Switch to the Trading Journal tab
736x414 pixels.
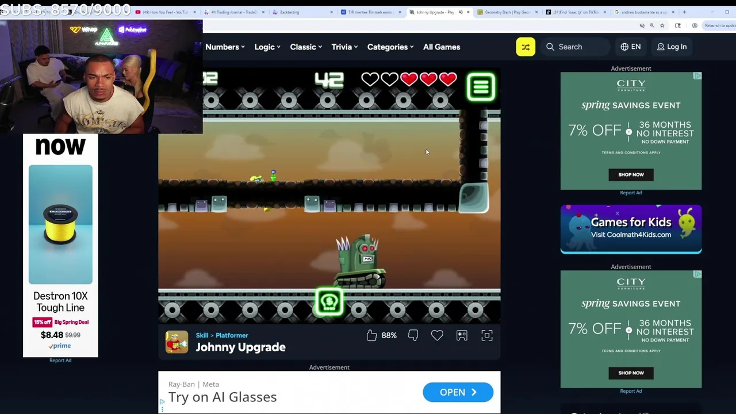[x=234, y=12]
